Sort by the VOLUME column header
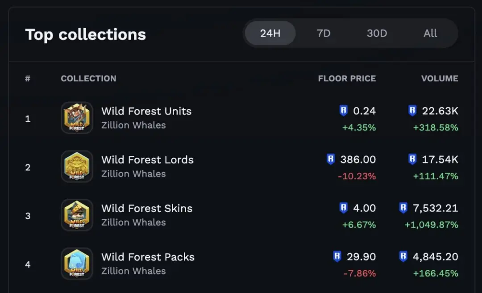This screenshot has height=293, width=482. pos(440,79)
